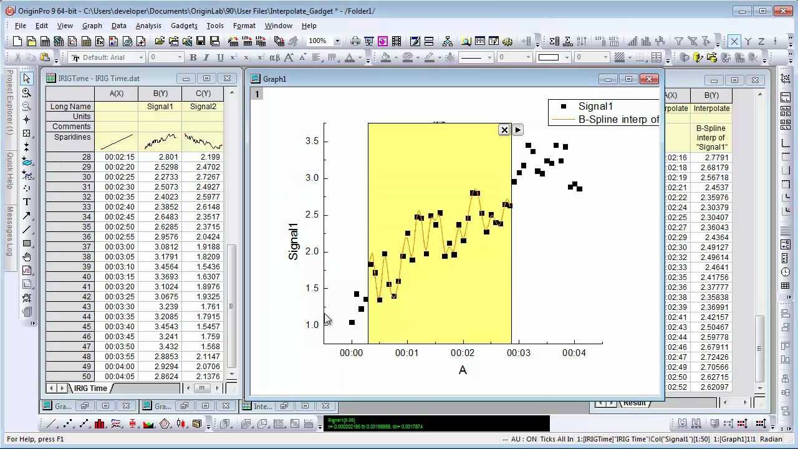This screenshot has width=798, height=449.
Task: Click the Code Builder gear icon
Action: pos(507,41)
